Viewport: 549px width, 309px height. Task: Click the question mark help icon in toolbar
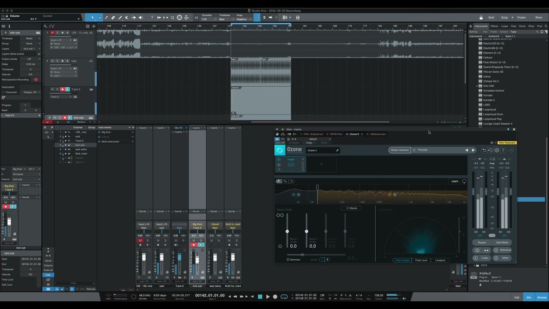click(x=152, y=18)
